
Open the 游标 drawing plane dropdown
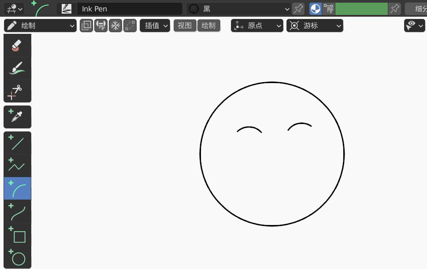[315, 25]
